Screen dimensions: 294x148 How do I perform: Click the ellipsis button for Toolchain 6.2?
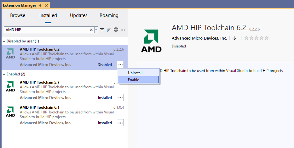pos(120,65)
